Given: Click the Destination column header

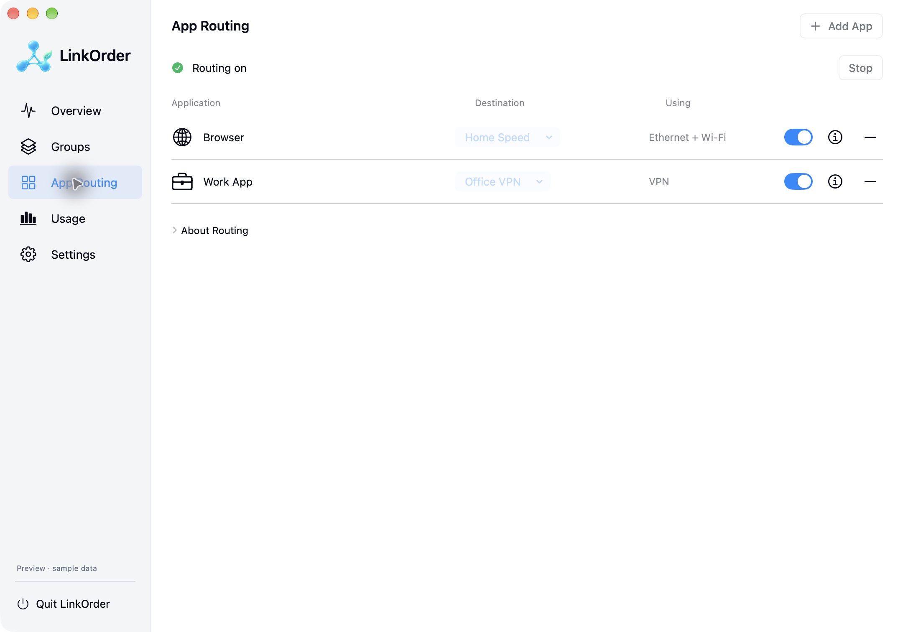Looking at the screenshot, I should (500, 103).
